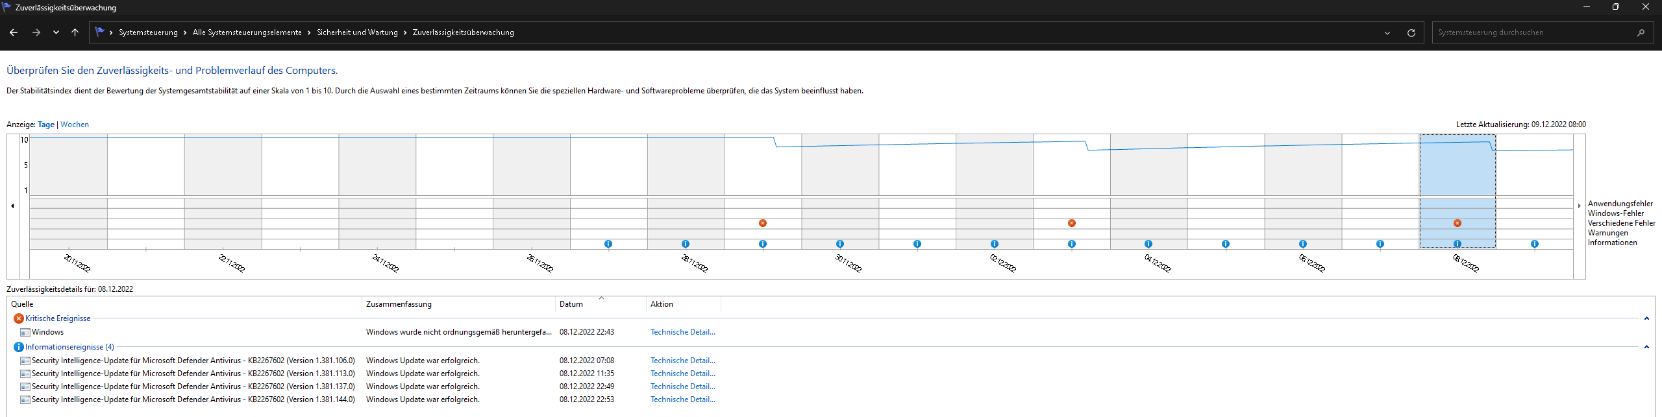
Task: Expand chevron after Systemsteuerung breadcrumb
Action: (x=185, y=32)
